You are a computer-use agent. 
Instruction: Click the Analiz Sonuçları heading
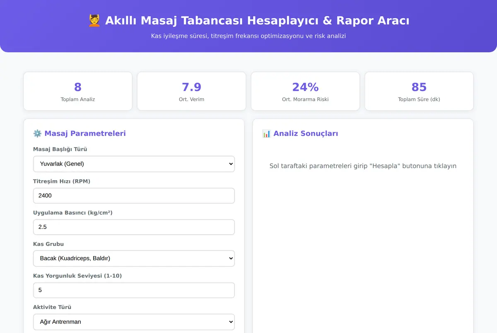pos(300,133)
